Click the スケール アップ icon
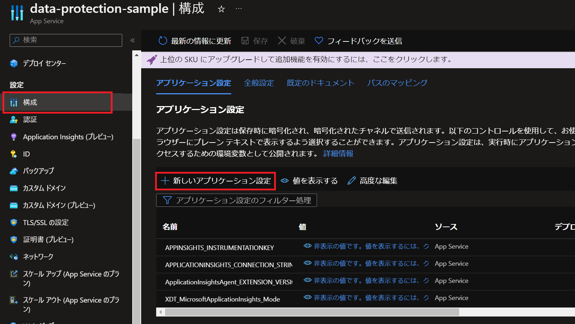 pos(14,274)
